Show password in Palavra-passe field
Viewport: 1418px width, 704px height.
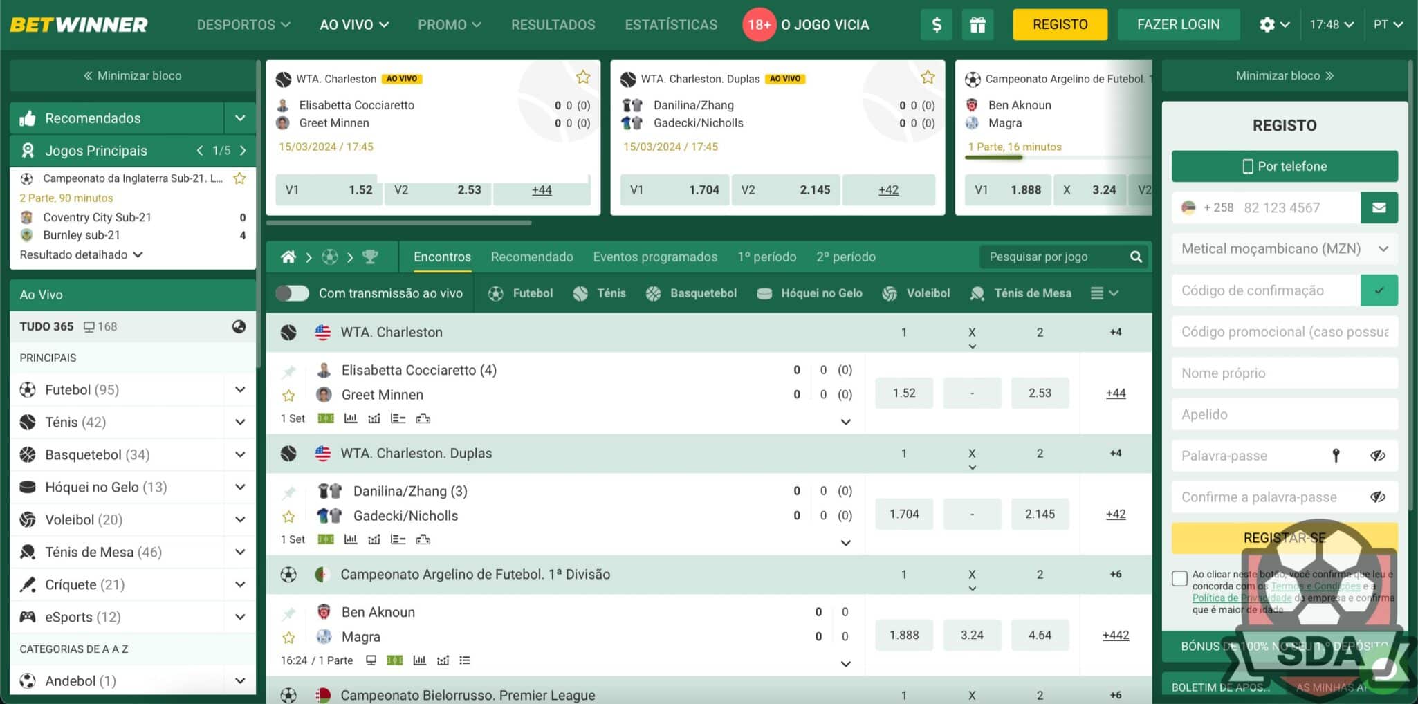(1377, 456)
